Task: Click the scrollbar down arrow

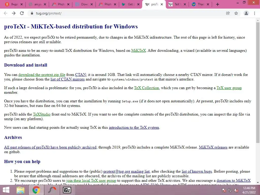Action: 258,183
